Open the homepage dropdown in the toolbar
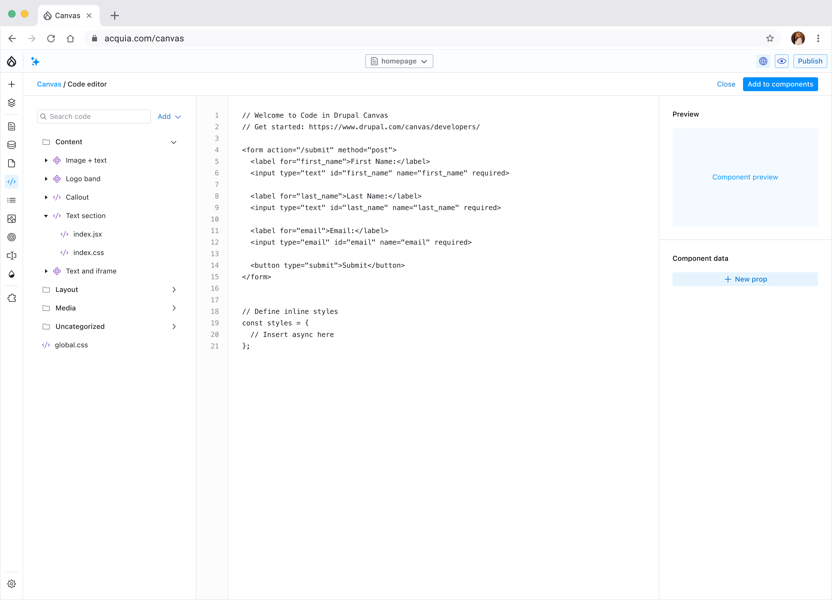 [x=399, y=61]
